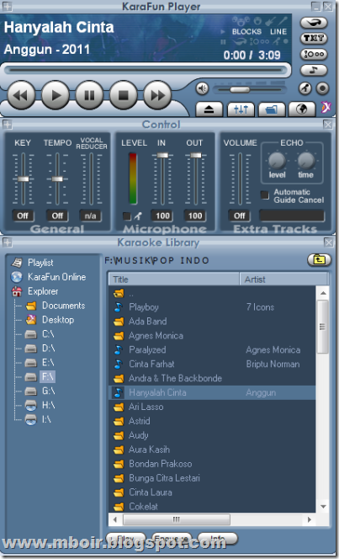This screenshot has width=339, height=559.
Task: Click the song list scrollbar down arrow
Action: coord(323,506)
